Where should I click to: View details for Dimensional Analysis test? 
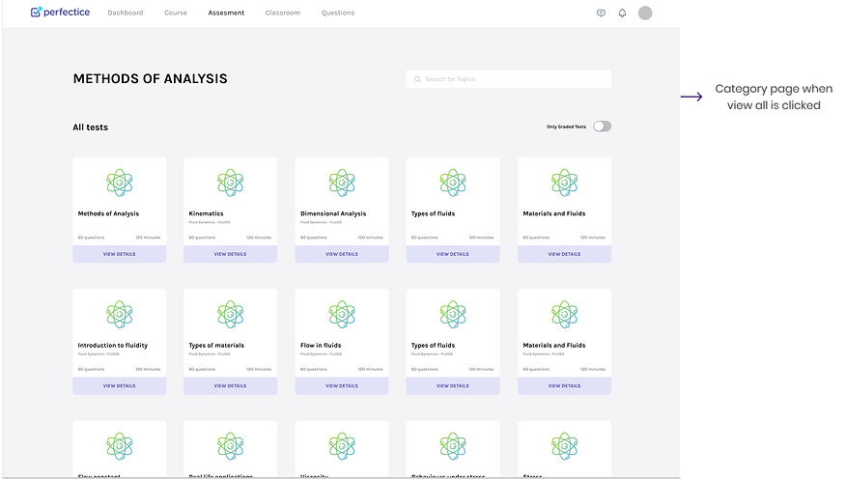coord(342,254)
